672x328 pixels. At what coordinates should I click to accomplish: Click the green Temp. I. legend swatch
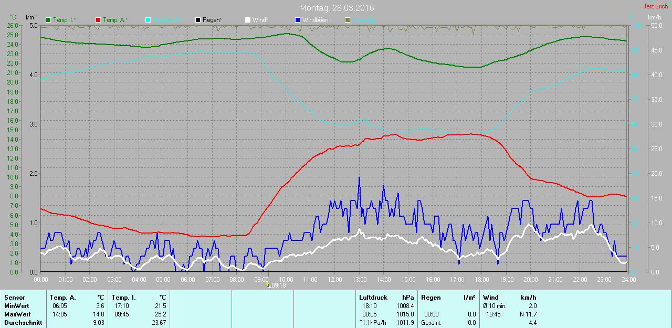[49, 20]
